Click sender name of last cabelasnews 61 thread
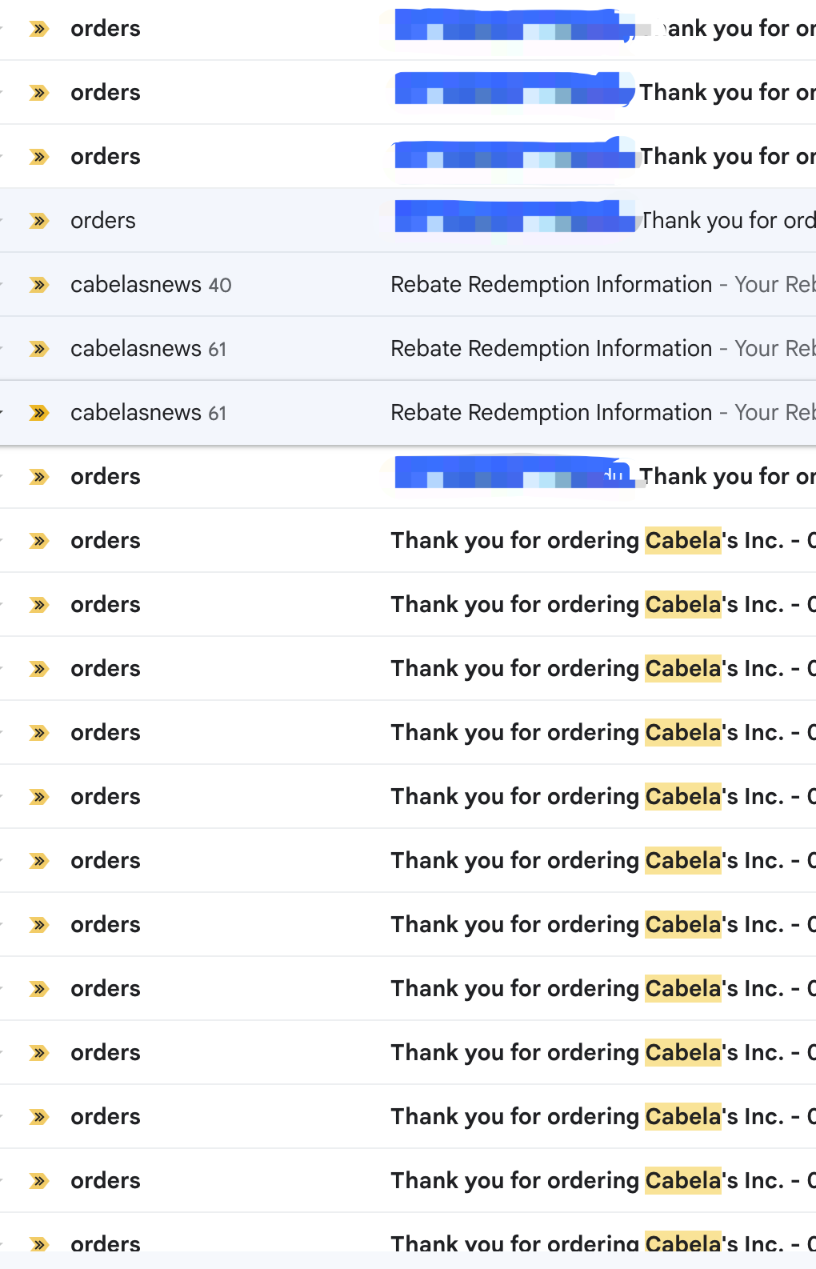Image resolution: width=816 pixels, height=1269 pixels. click(x=135, y=413)
